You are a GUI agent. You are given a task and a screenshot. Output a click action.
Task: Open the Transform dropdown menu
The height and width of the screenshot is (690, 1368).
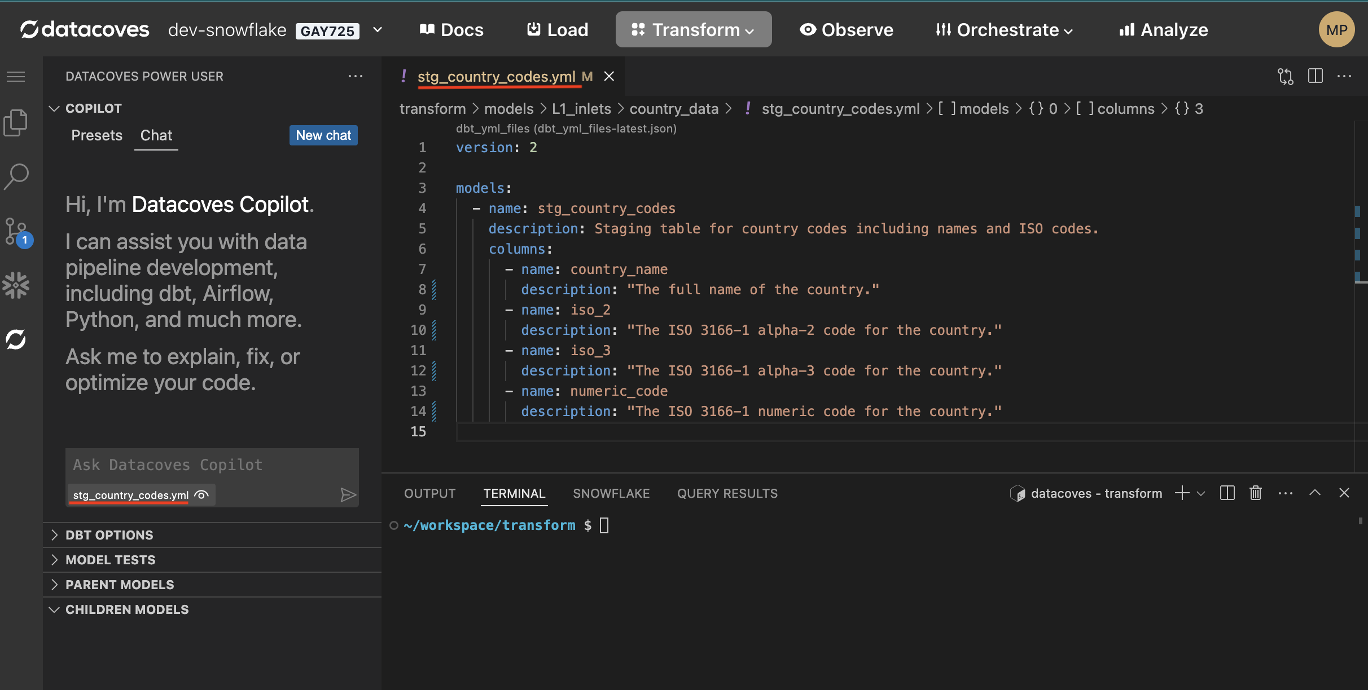click(x=694, y=29)
